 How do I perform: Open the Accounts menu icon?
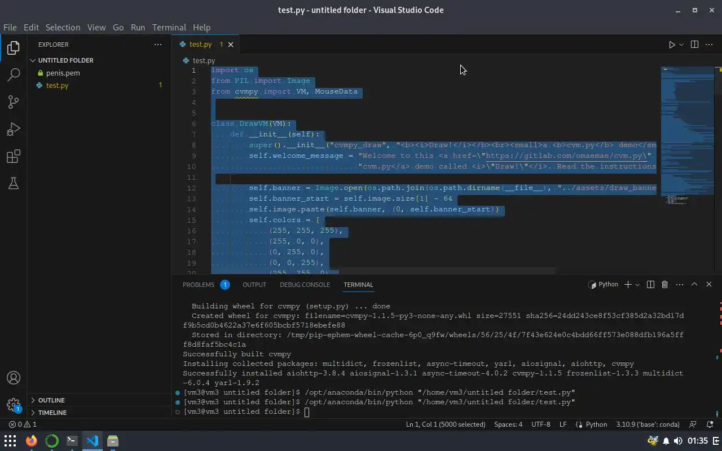coord(14,378)
